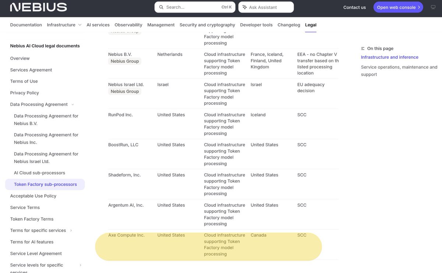The width and height of the screenshot is (442, 273).
Task: View the Changelog tab
Action: click(x=289, y=25)
